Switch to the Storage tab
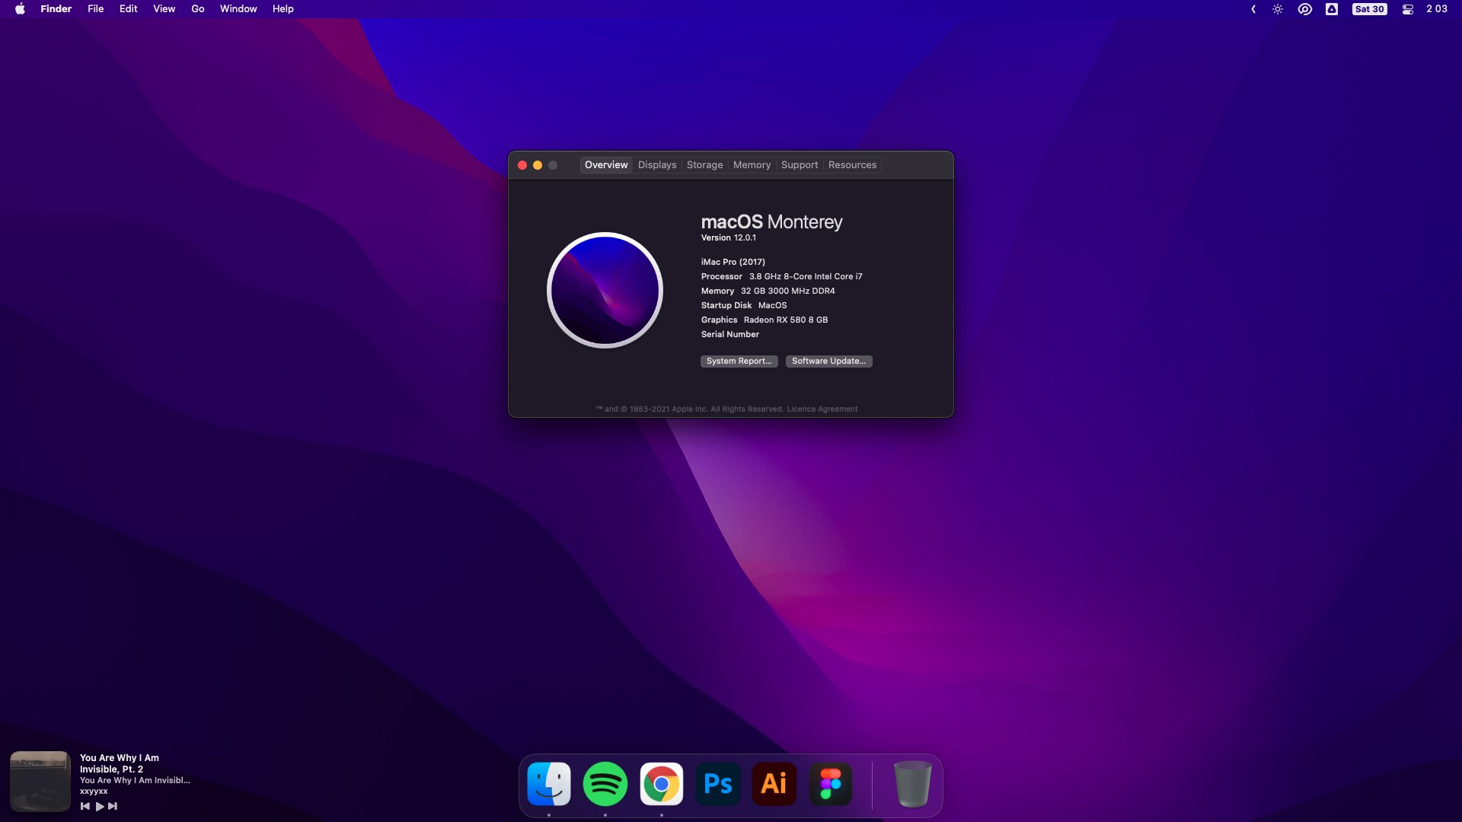Image resolution: width=1462 pixels, height=822 pixels. click(x=704, y=164)
